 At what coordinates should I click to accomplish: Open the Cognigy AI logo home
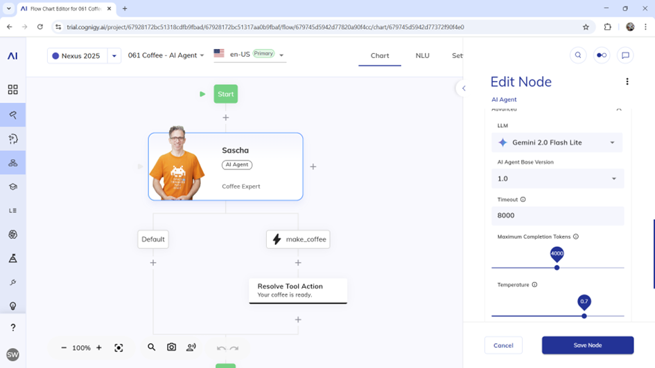(x=12, y=56)
